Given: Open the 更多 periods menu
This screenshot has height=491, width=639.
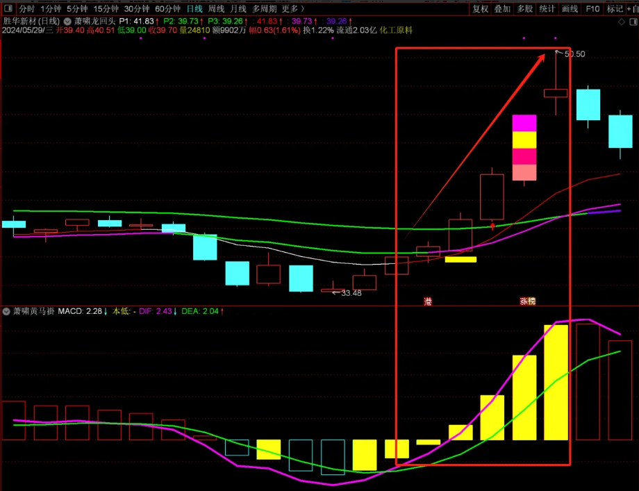Looking at the screenshot, I should coord(292,9).
